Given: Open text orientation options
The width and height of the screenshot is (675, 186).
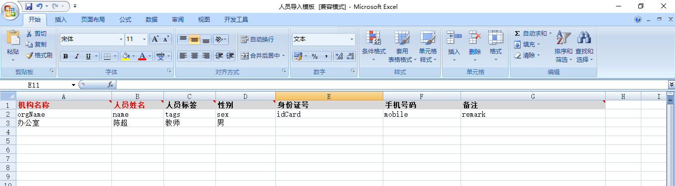Looking at the screenshot, I should 221,39.
